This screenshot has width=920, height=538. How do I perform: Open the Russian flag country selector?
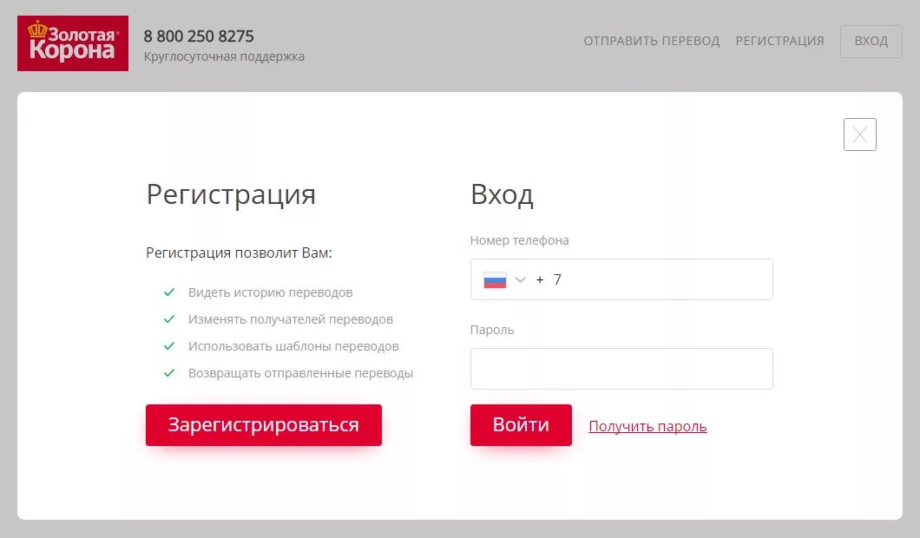495,279
